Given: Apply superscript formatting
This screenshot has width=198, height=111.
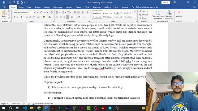Looking at the screenshot, I should tap(34, 17).
